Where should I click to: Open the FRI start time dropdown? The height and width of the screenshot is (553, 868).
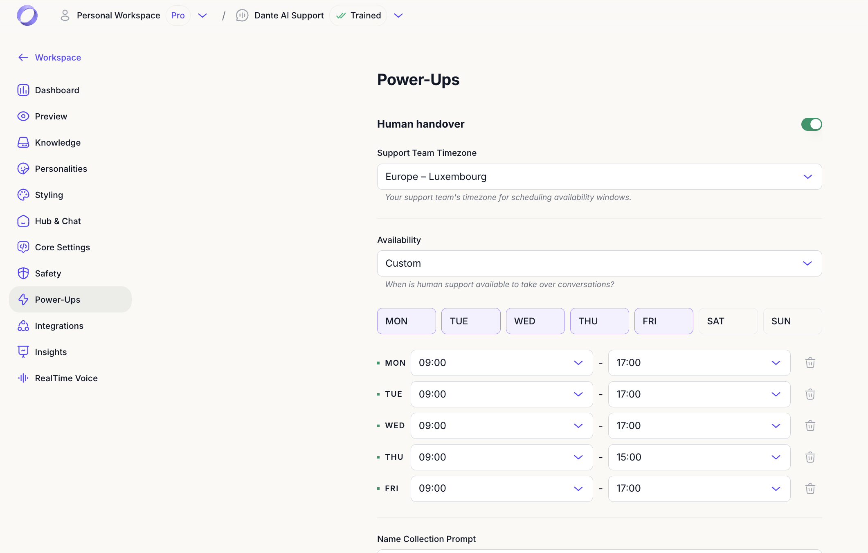click(502, 489)
